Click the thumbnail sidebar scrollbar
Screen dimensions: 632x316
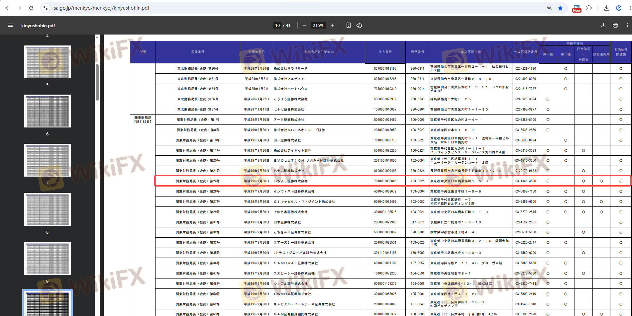97,82
